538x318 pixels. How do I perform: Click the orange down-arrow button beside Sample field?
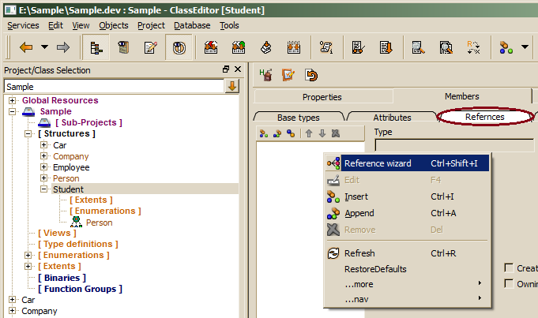(232, 86)
